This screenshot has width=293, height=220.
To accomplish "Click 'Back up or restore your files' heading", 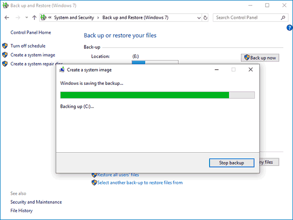I will pos(120,36).
